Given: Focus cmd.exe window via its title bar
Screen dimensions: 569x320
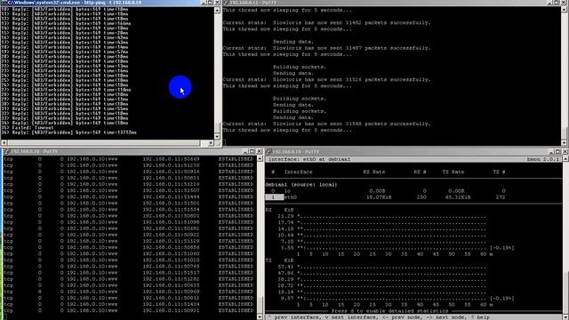Looking at the screenshot, I should click(x=103, y=2).
